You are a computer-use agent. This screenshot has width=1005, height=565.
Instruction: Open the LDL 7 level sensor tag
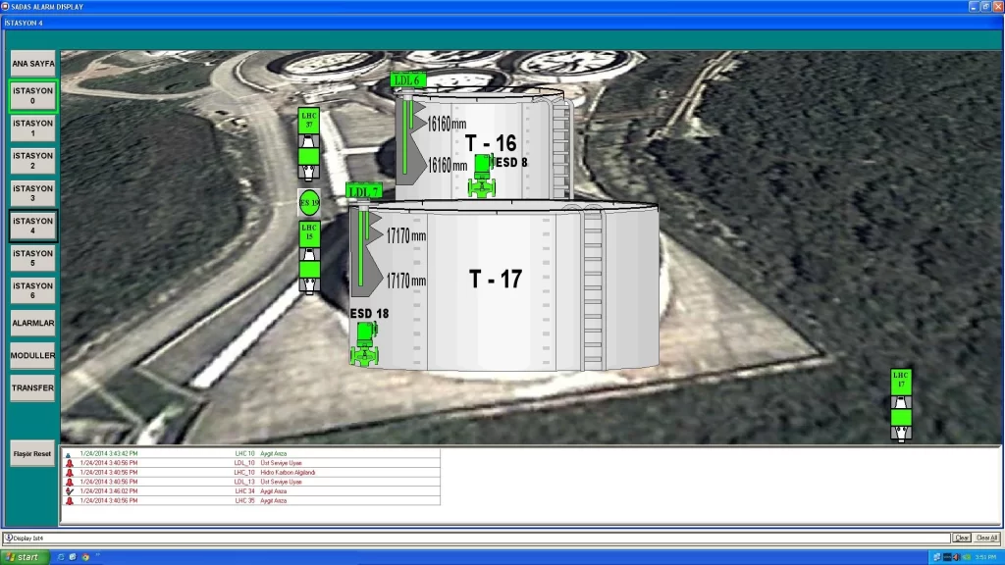[x=363, y=190]
